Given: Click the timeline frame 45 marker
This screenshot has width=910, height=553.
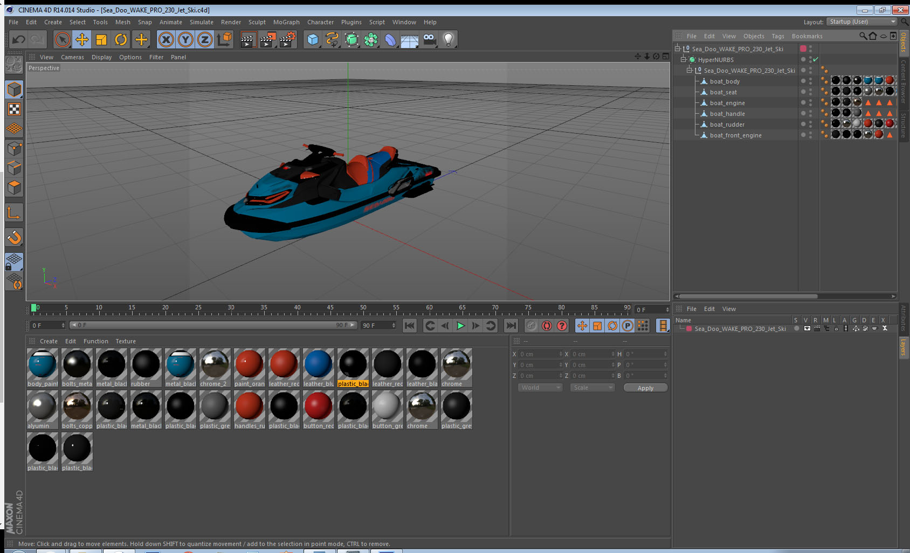Looking at the screenshot, I should (330, 308).
